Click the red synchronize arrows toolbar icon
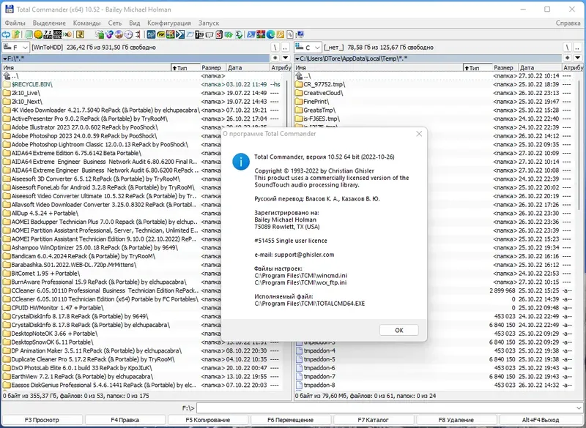The width and height of the screenshot is (586, 428). [138, 34]
